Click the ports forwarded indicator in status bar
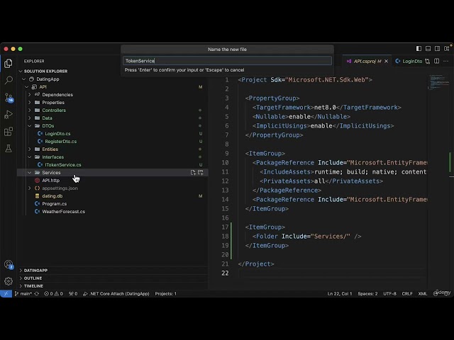Screen dimensions: 454x340 [x=73, y=293]
